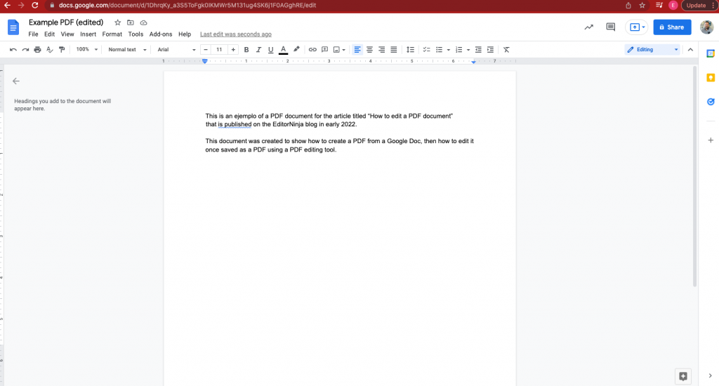Open the Add-ons menu

161,34
